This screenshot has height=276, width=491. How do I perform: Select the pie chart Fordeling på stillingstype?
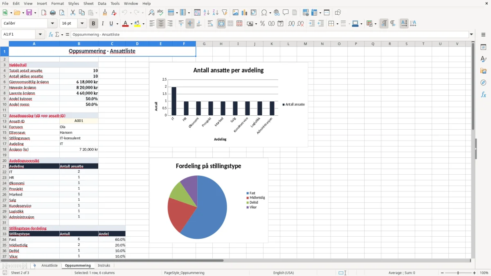209,200
